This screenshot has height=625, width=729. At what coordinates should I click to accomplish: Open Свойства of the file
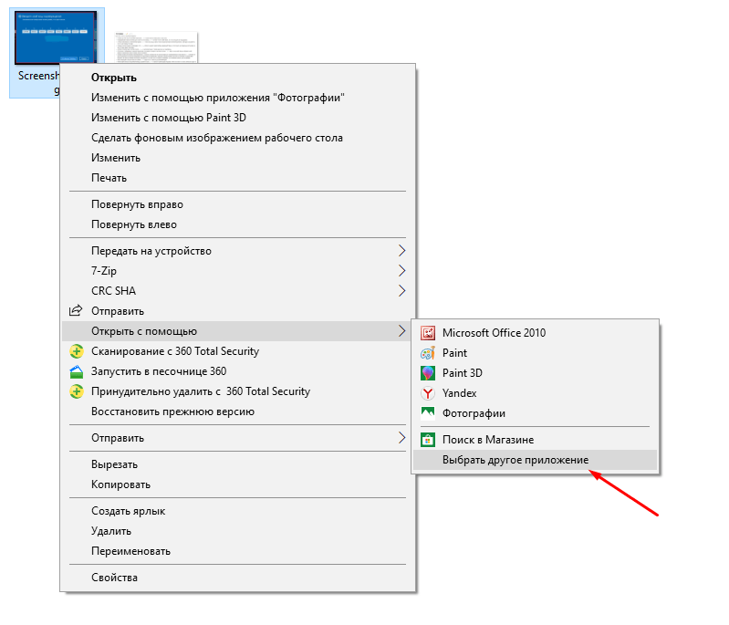point(237,578)
